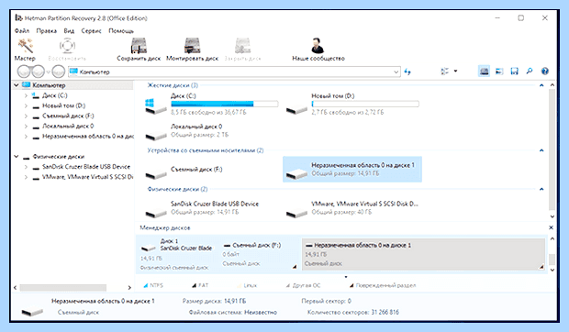This screenshot has width=569, height=332.
Task: Click the FAT legend entry
Action: [200, 285]
